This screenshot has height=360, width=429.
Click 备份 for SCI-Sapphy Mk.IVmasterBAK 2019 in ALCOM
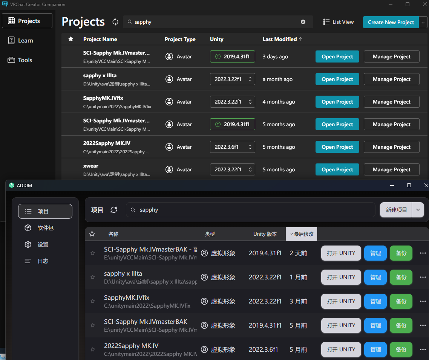point(401,325)
